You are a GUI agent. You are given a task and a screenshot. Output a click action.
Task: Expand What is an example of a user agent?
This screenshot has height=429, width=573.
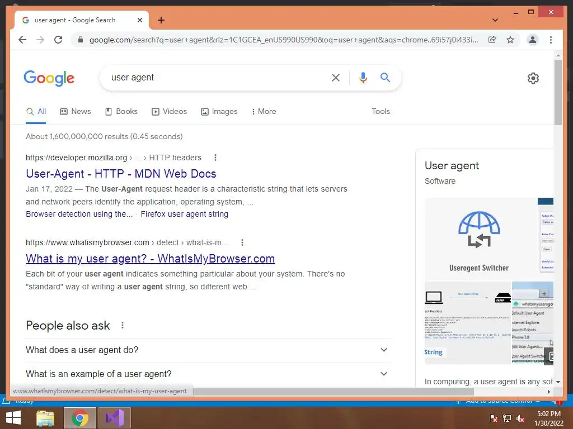(208, 374)
